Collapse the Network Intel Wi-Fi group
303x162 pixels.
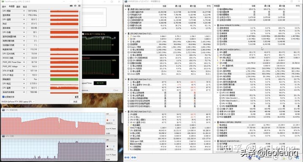click(215, 141)
